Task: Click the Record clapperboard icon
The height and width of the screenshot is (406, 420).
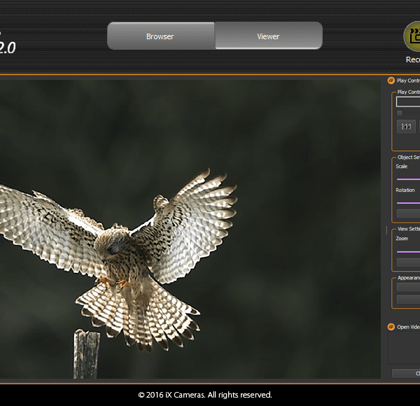Action: click(x=412, y=36)
